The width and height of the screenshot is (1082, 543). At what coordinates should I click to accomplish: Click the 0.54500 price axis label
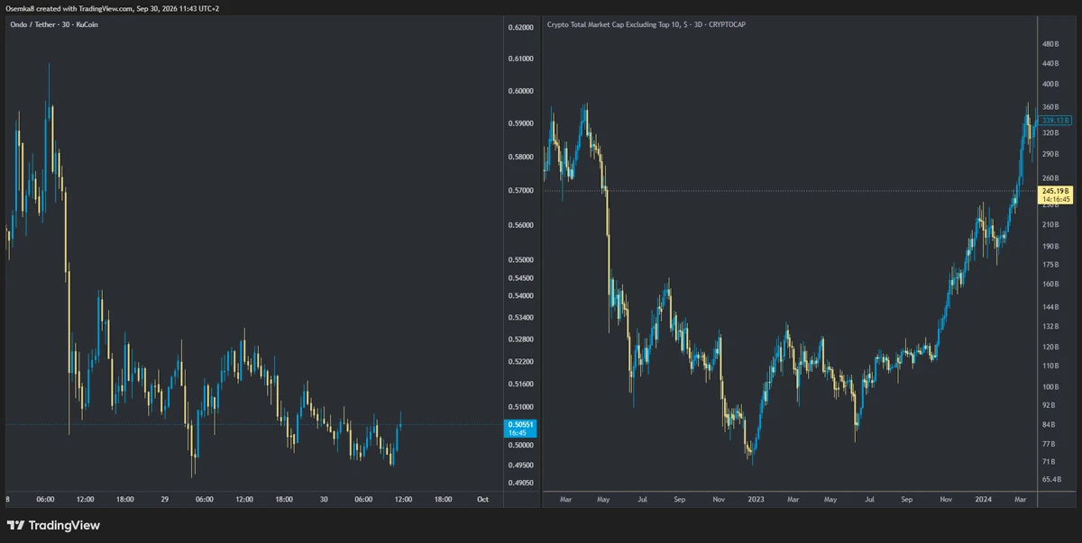coord(521,278)
